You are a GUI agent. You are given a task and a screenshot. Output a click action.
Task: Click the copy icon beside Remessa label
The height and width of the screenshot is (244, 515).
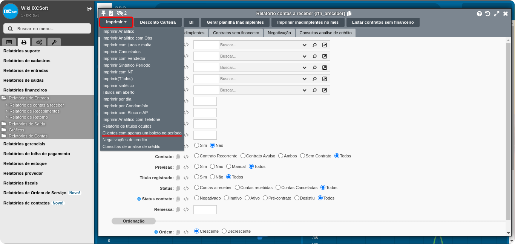point(178,209)
